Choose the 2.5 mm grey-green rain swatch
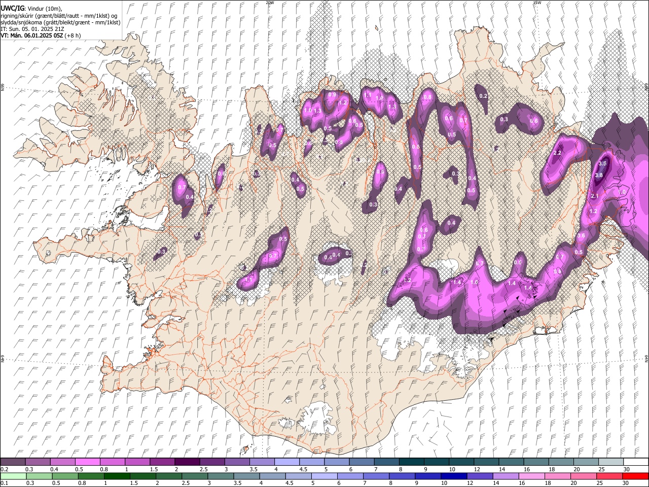Image resolution: width=649 pixels, height=487 pixels. click(x=195, y=476)
